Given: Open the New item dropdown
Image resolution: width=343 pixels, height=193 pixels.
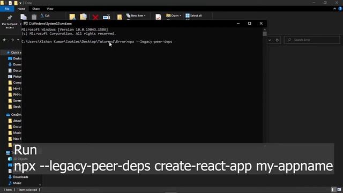Looking at the screenshot, I should (136, 16).
